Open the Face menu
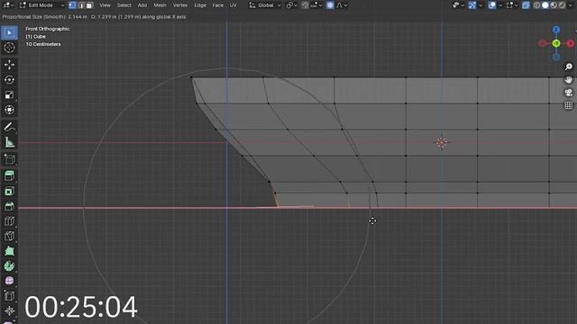Image resolution: width=577 pixels, height=324 pixels. coord(218,5)
